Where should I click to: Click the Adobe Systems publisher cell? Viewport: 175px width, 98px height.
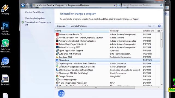coord(117,38)
